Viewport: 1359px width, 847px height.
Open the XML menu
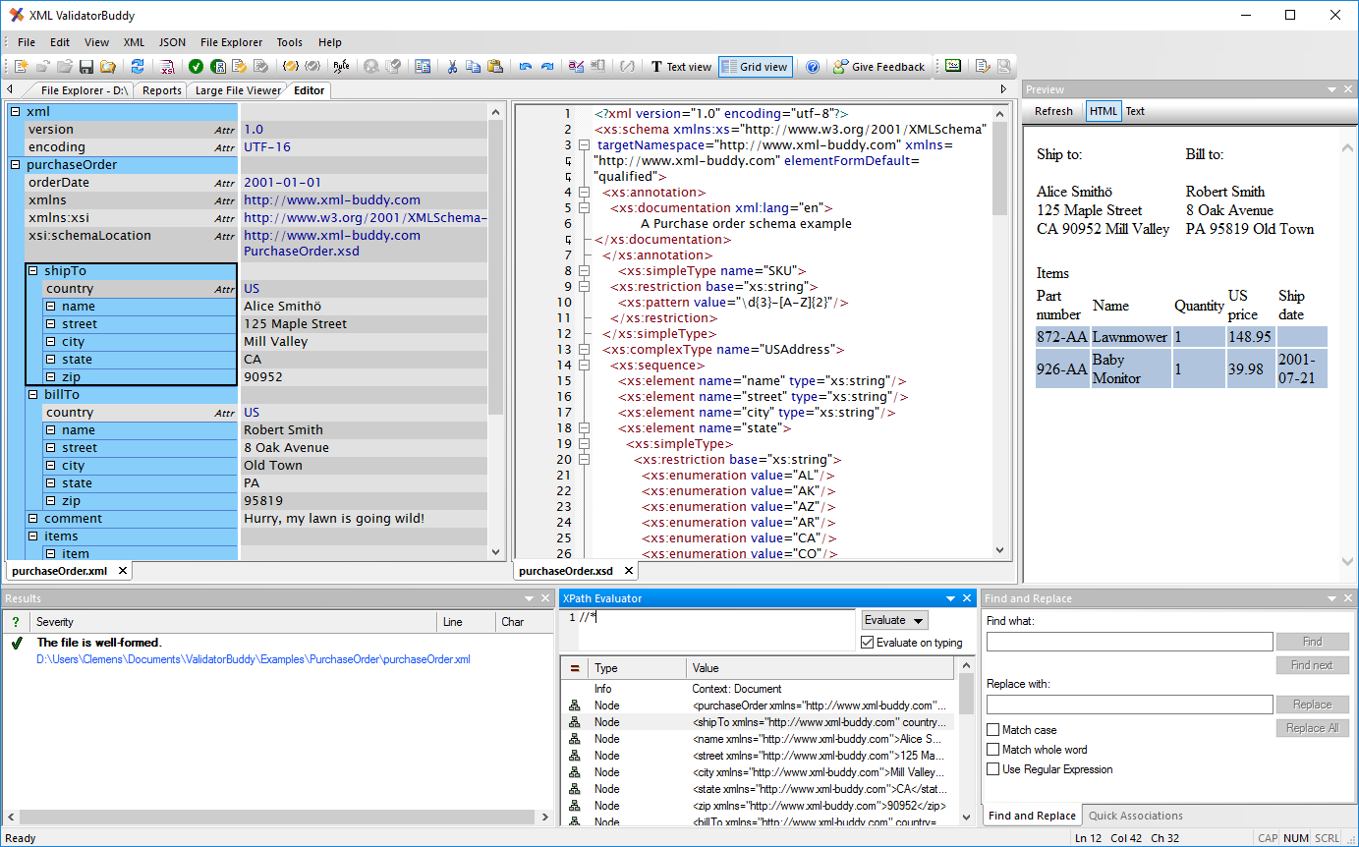pyautogui.click(x=134, y=42)
